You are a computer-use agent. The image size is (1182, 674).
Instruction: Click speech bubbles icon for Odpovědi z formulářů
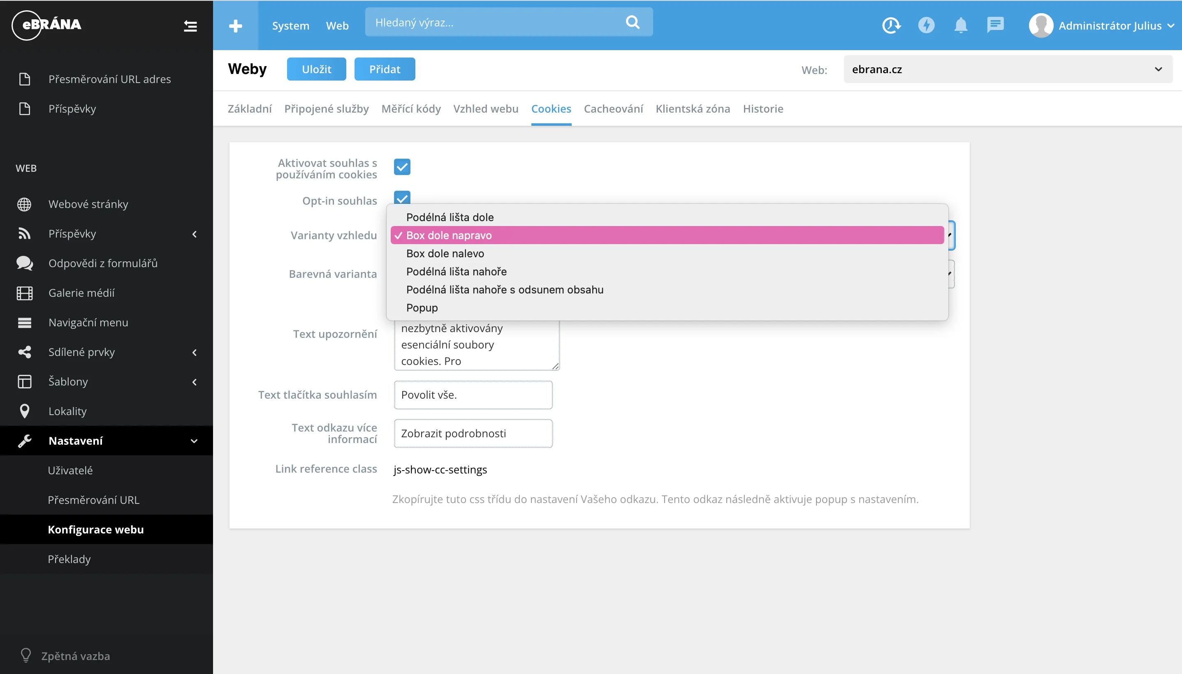coord(25,263)
